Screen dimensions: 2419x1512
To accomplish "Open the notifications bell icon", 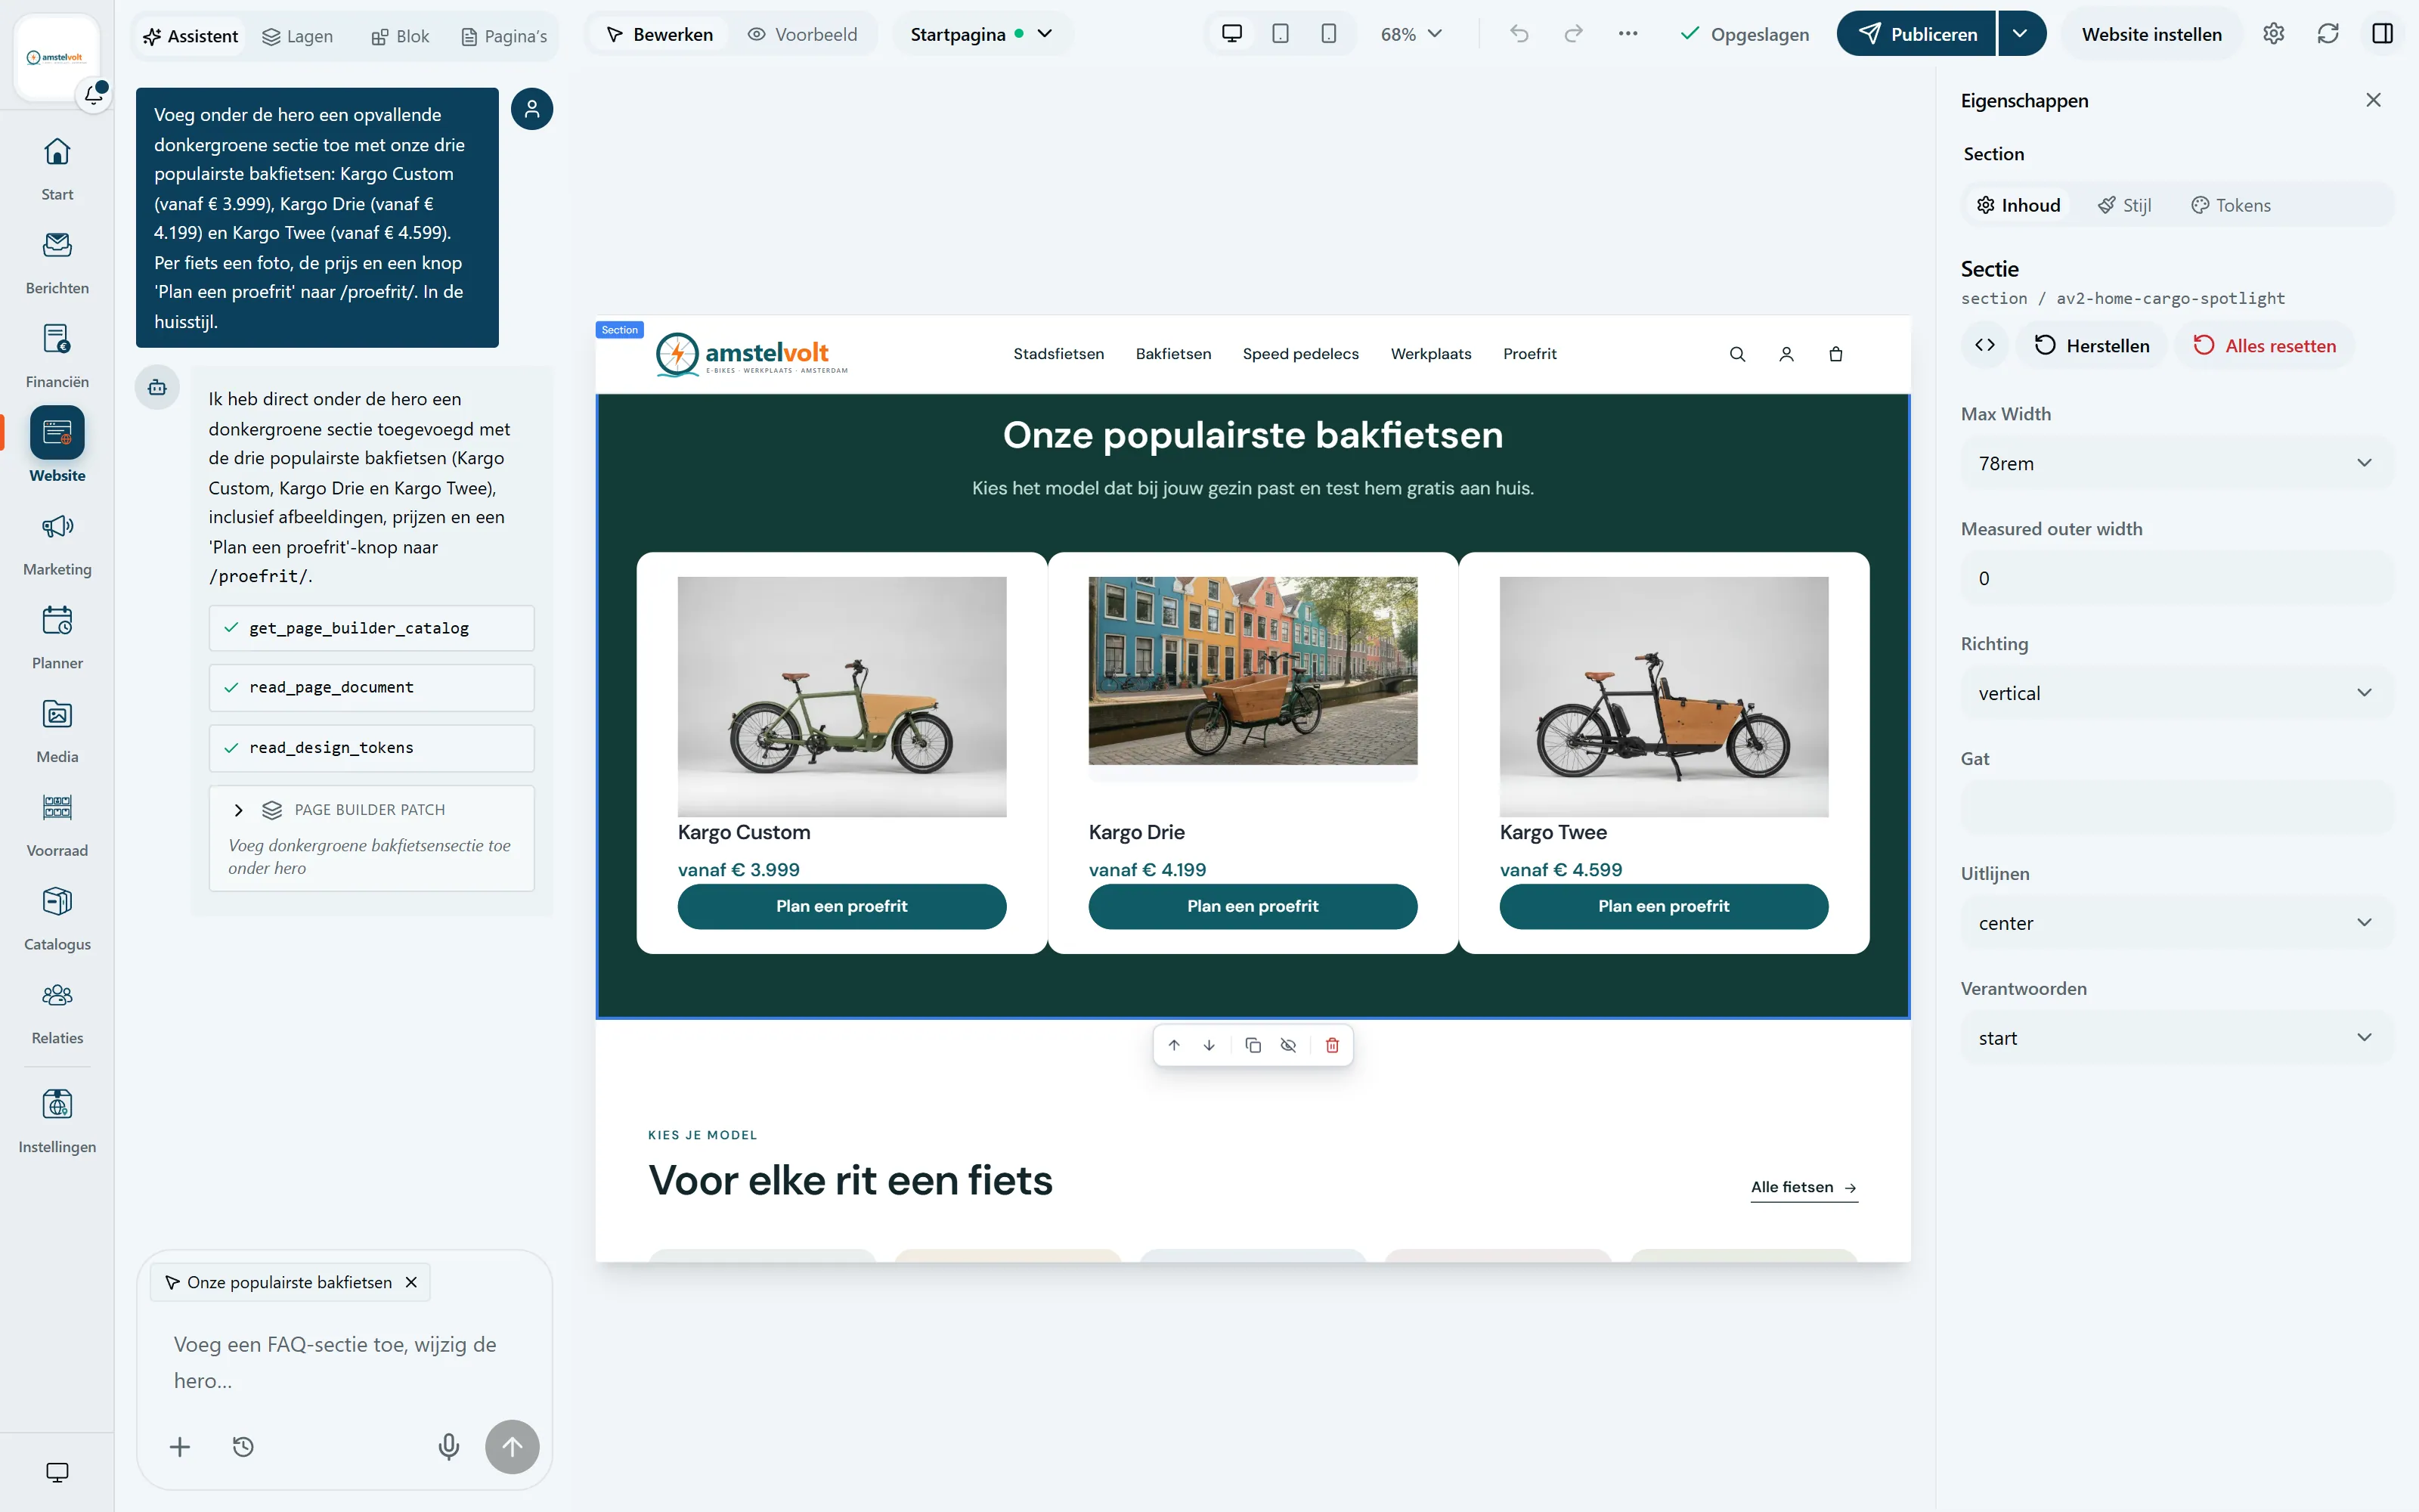I will pyautogui.click(x=94, y=95).
